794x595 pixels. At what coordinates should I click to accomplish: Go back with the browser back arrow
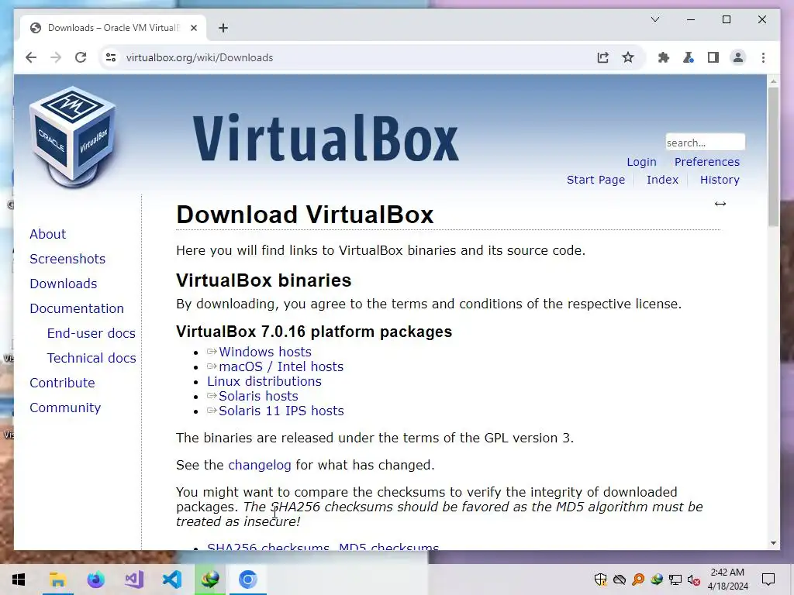(x=31, y=57)
